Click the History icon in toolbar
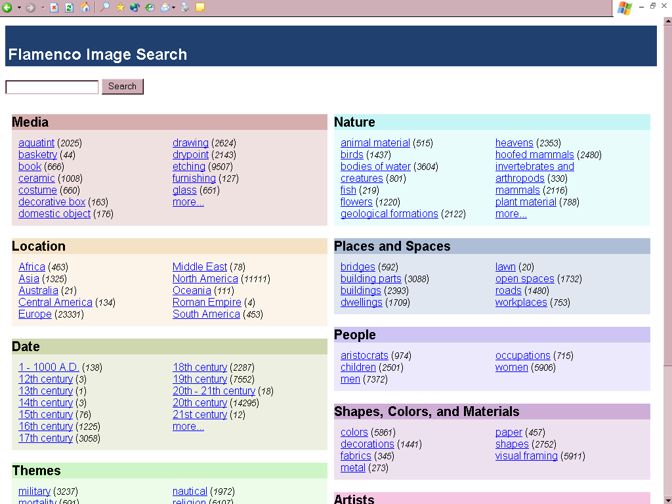The width and height of the screenshot is (672, 504). pyautogui.click(x=150, y=8)
